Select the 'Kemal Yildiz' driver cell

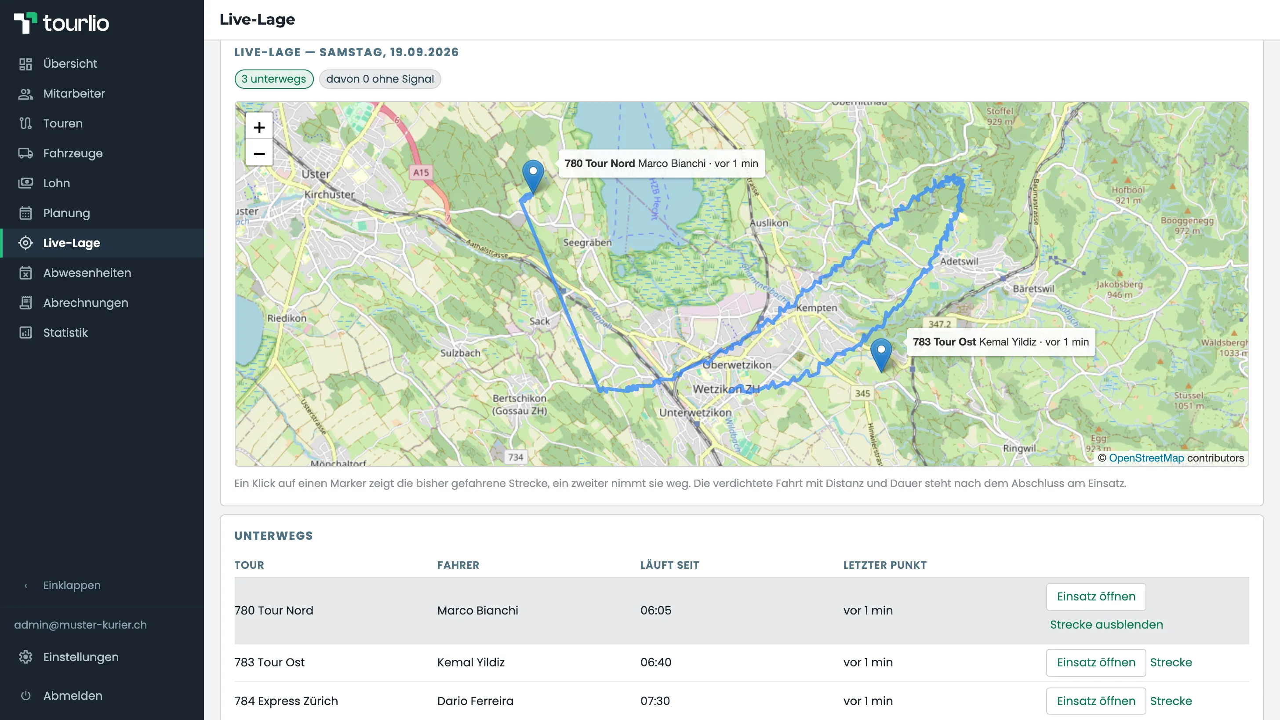pyautogui.click(x=471, y=662)
